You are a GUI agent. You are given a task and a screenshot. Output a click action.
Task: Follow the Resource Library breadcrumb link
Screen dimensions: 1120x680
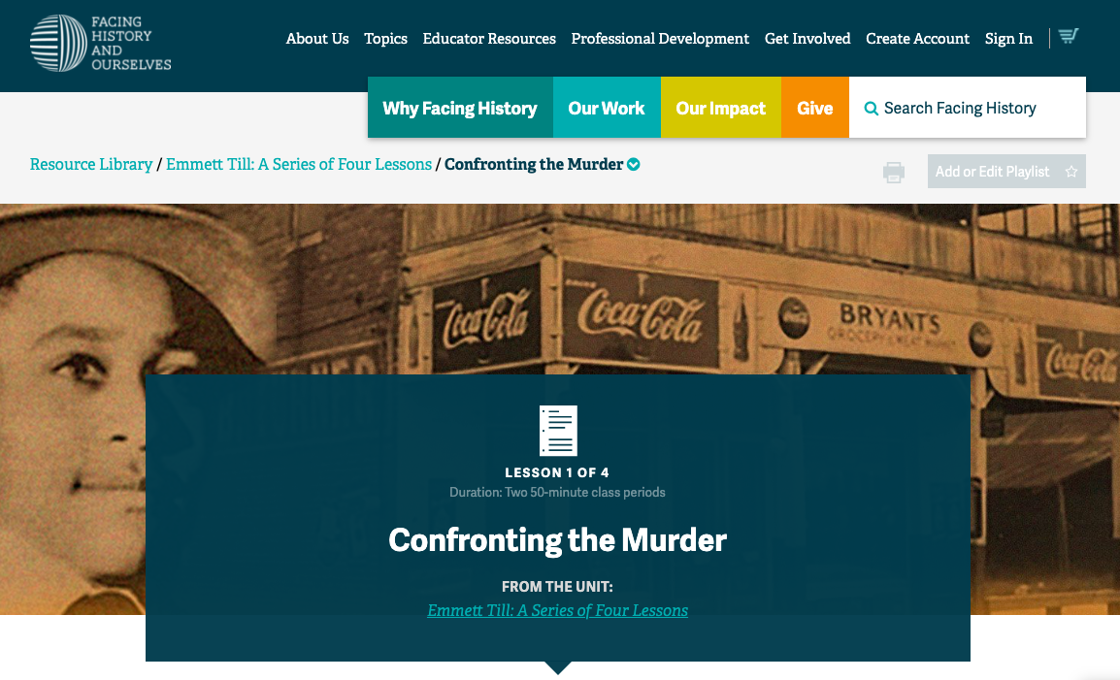[x=91, y=164]
